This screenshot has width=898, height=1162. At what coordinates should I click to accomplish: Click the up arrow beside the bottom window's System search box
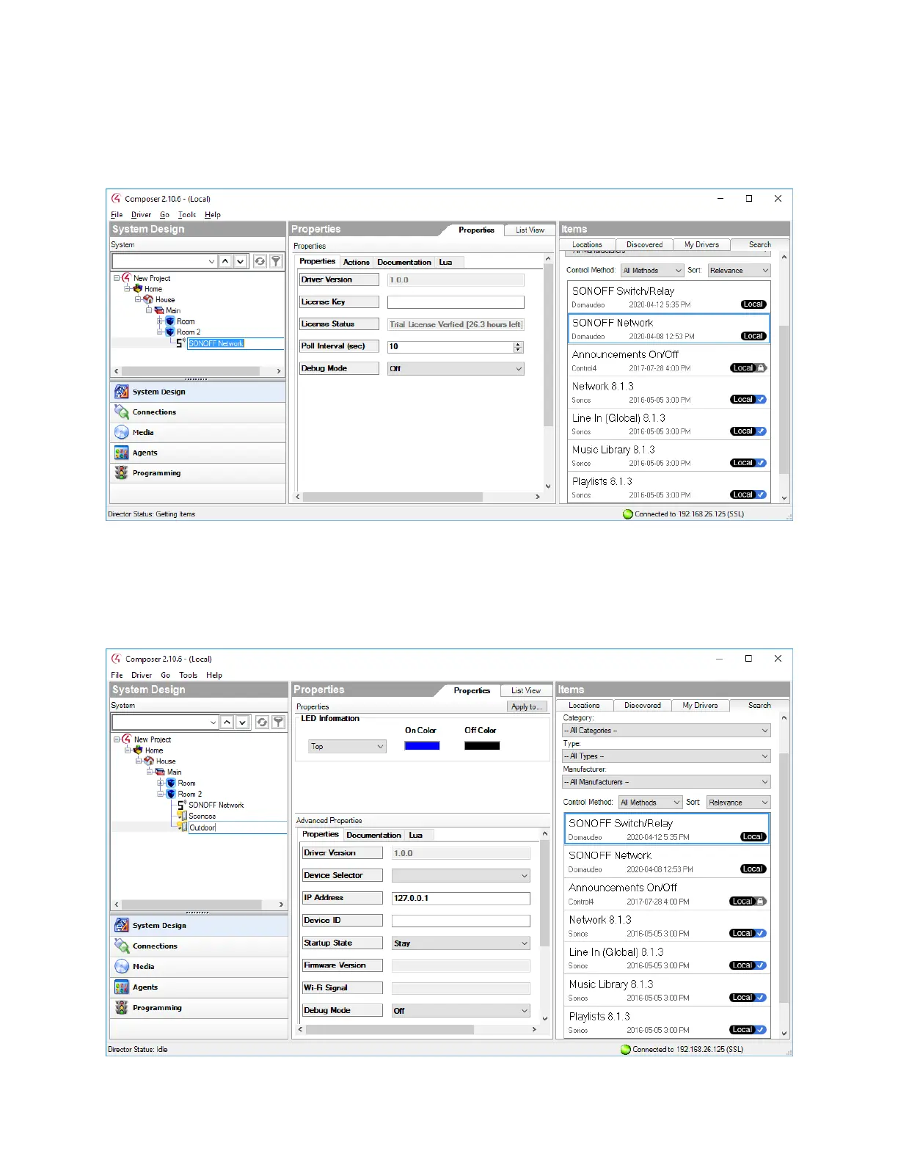coord(227,722)
